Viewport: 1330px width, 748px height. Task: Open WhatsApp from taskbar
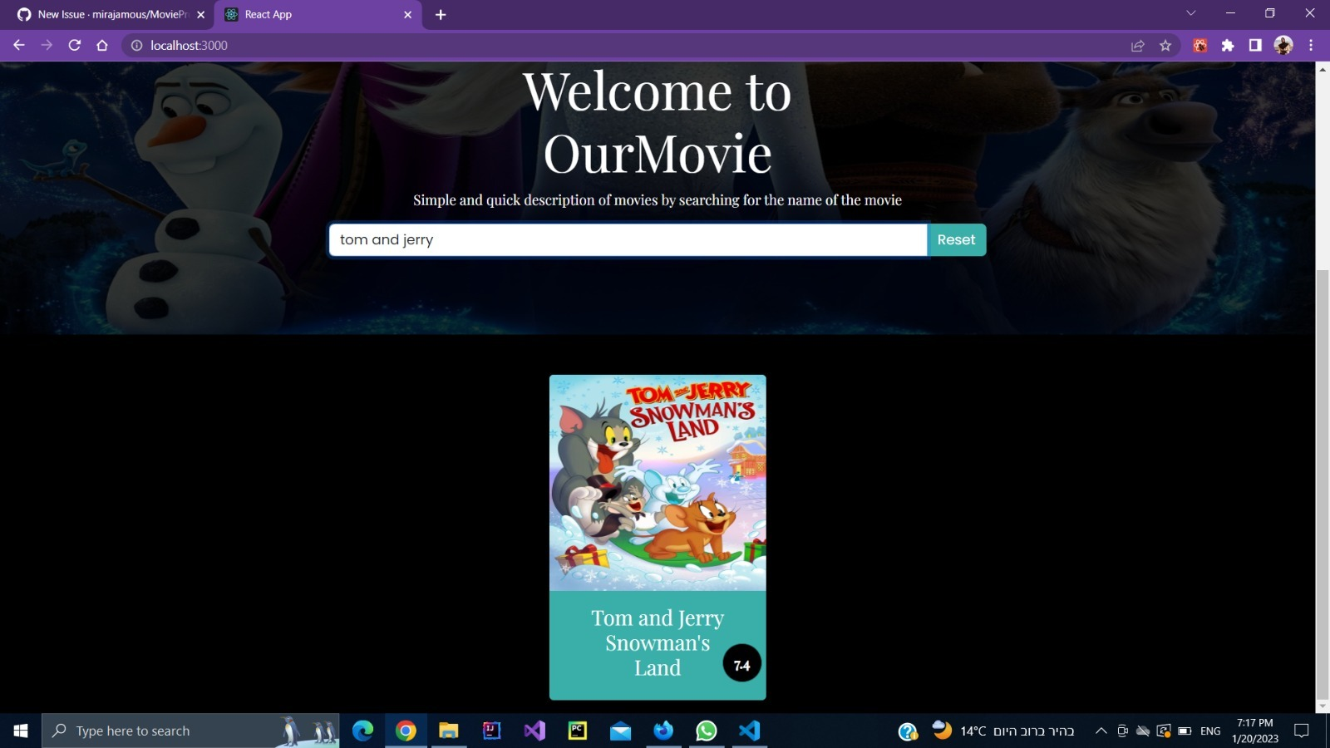click(707, 731)
